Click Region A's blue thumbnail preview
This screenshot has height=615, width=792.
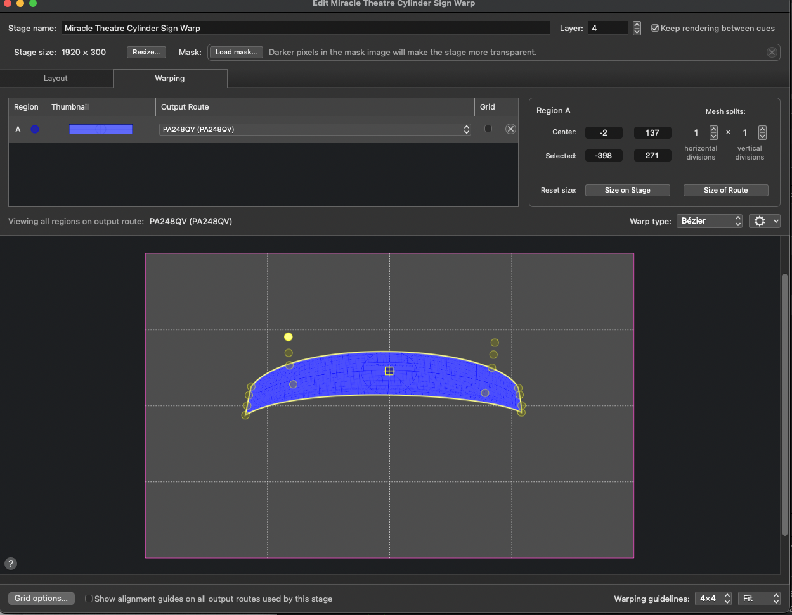point(101,129)
